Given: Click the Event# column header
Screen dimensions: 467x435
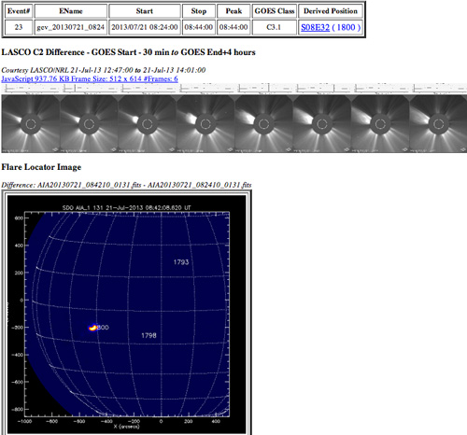Looking at the screenshot, I should (19, 11).
